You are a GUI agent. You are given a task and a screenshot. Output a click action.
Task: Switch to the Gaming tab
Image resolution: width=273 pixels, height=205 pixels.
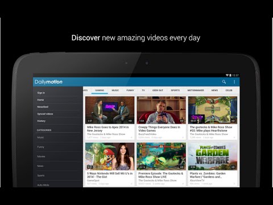coord(100,91)
